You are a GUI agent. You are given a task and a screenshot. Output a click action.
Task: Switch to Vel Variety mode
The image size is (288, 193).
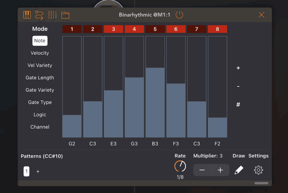point(40,65)
